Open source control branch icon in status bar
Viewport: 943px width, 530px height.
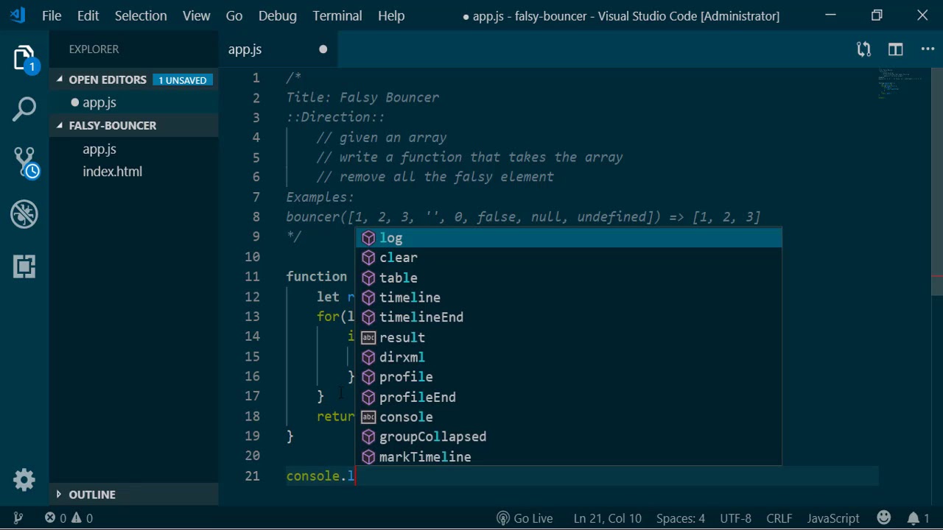pos(18,518)
